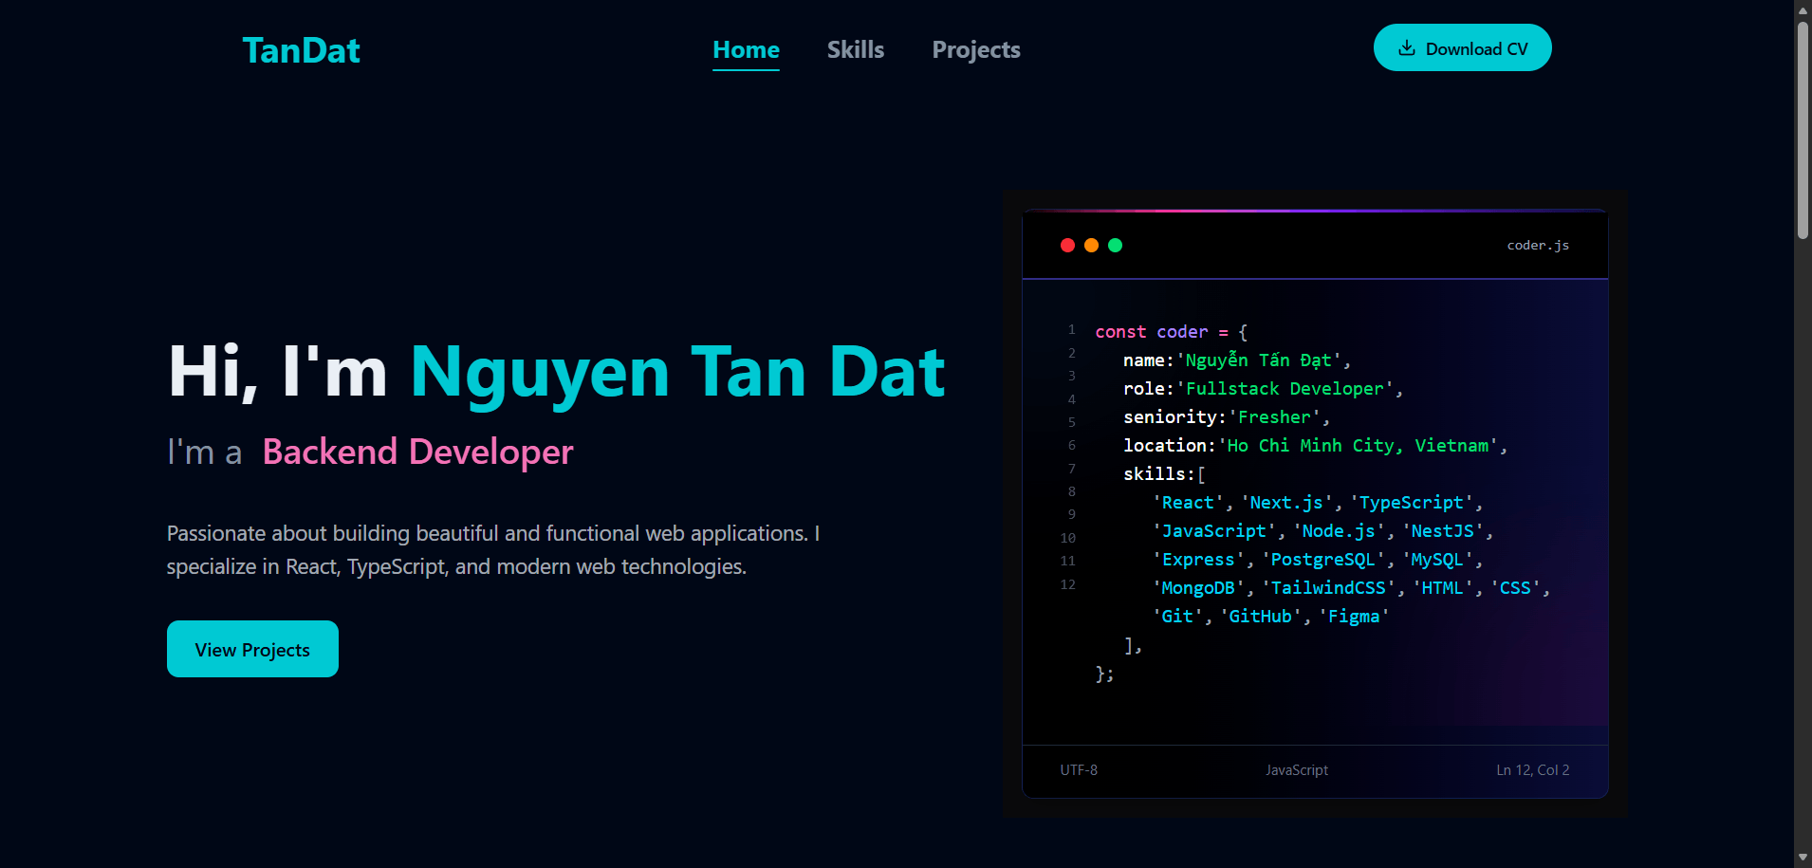Viewport: 1812px width, 868px height.
Task: Open the Home nav tab
Action: [746, 50]
